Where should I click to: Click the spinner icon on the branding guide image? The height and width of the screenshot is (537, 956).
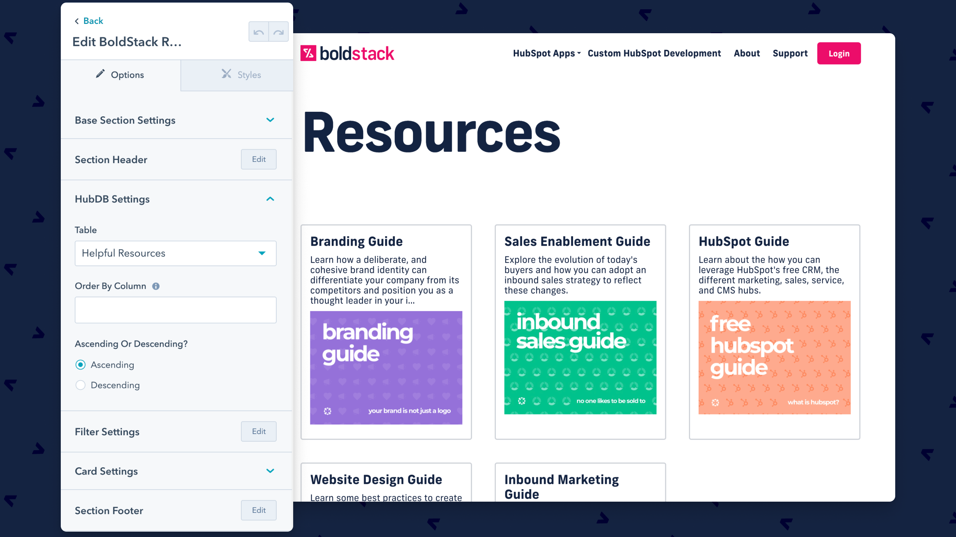(x=328, y=411)
